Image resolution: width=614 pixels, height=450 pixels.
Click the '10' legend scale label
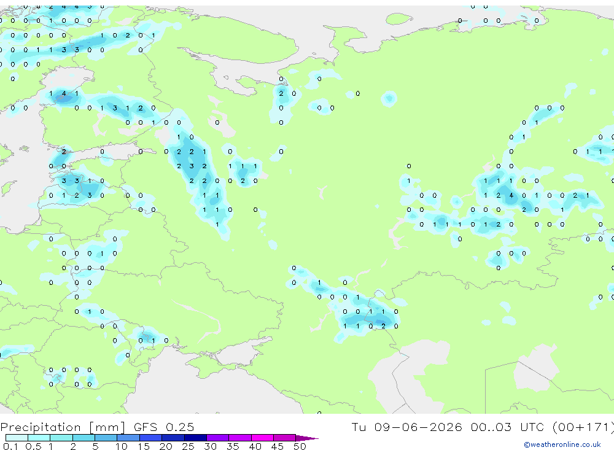click(x=122, y=446)
